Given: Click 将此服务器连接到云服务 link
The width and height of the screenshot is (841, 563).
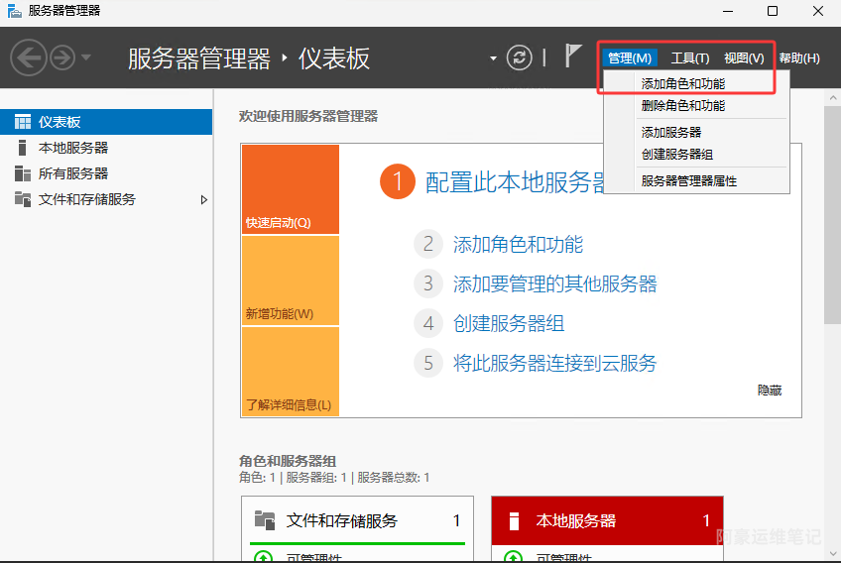Looking at the screenshot, I should tap(554, 364).
